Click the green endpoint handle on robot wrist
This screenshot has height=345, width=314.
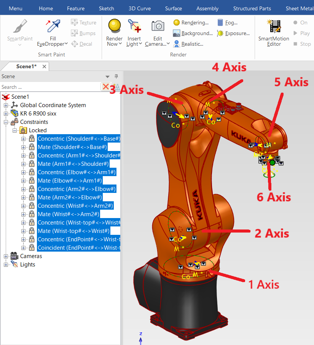coord(272,163)
